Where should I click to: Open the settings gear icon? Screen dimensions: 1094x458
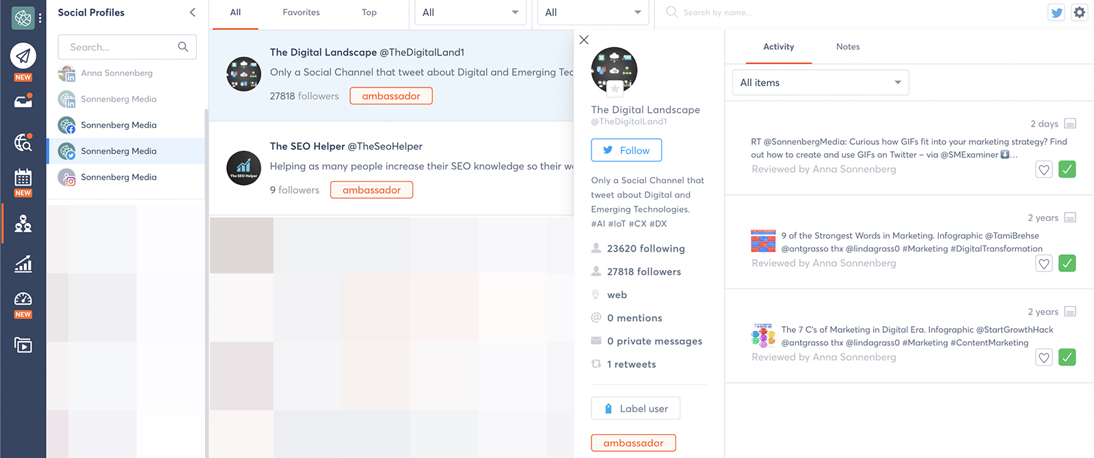point(1079,12)
